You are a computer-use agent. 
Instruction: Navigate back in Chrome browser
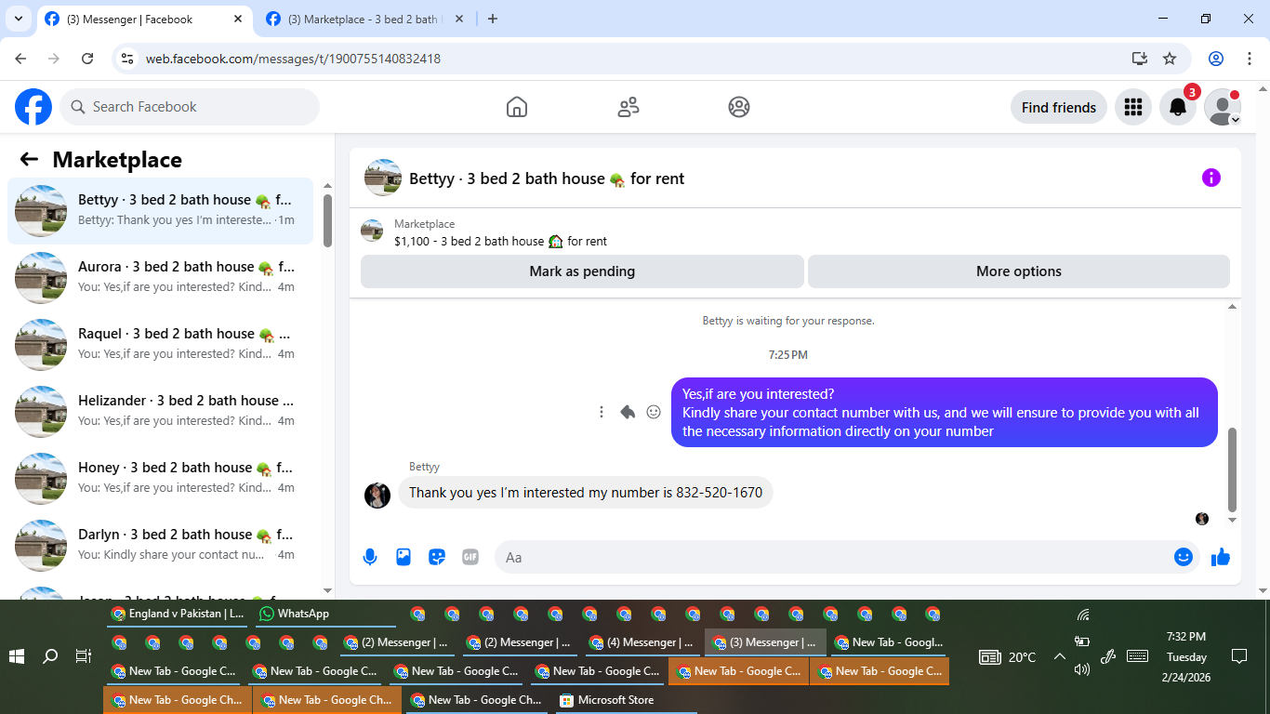pos(20,59)
